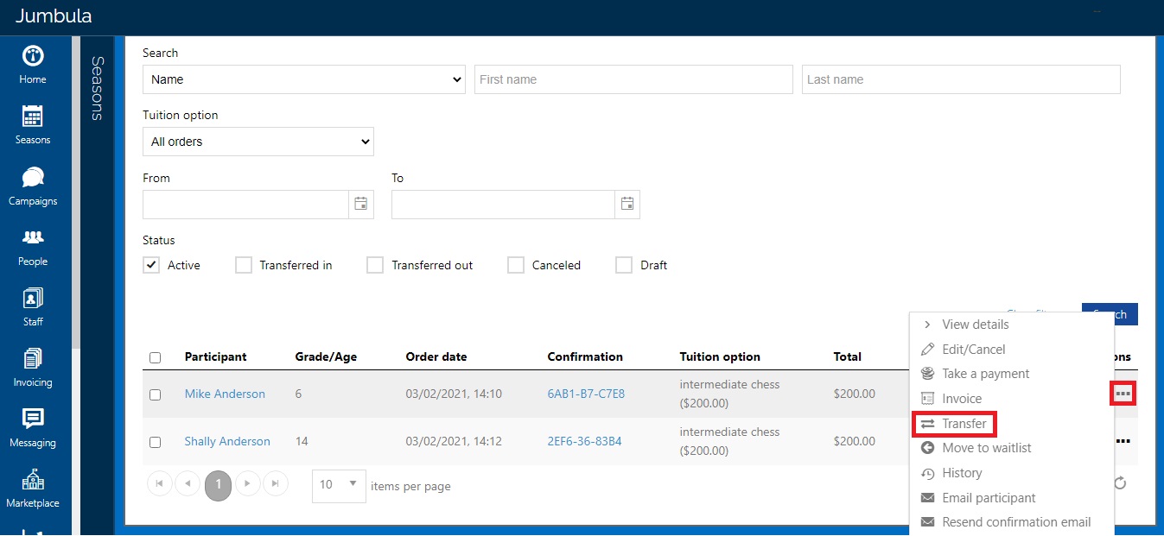Open confirmation 6AB1-B7-C7E8 link
The width and height of the screenshot is (1164, 536).
(x=586, y=394)
